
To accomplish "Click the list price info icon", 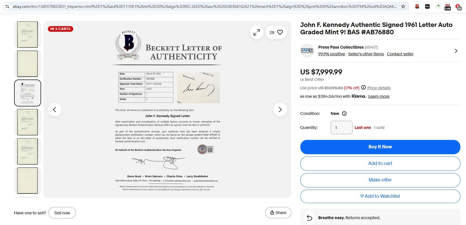I will point(363,88).
